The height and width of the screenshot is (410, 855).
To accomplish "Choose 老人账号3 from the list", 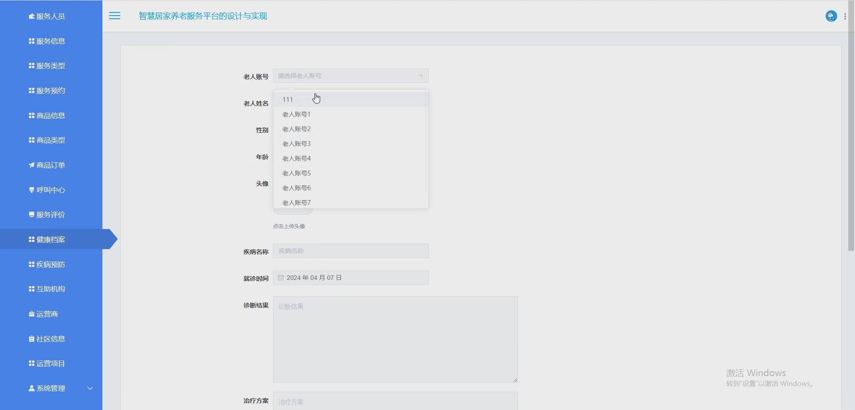I will [351, 143].
